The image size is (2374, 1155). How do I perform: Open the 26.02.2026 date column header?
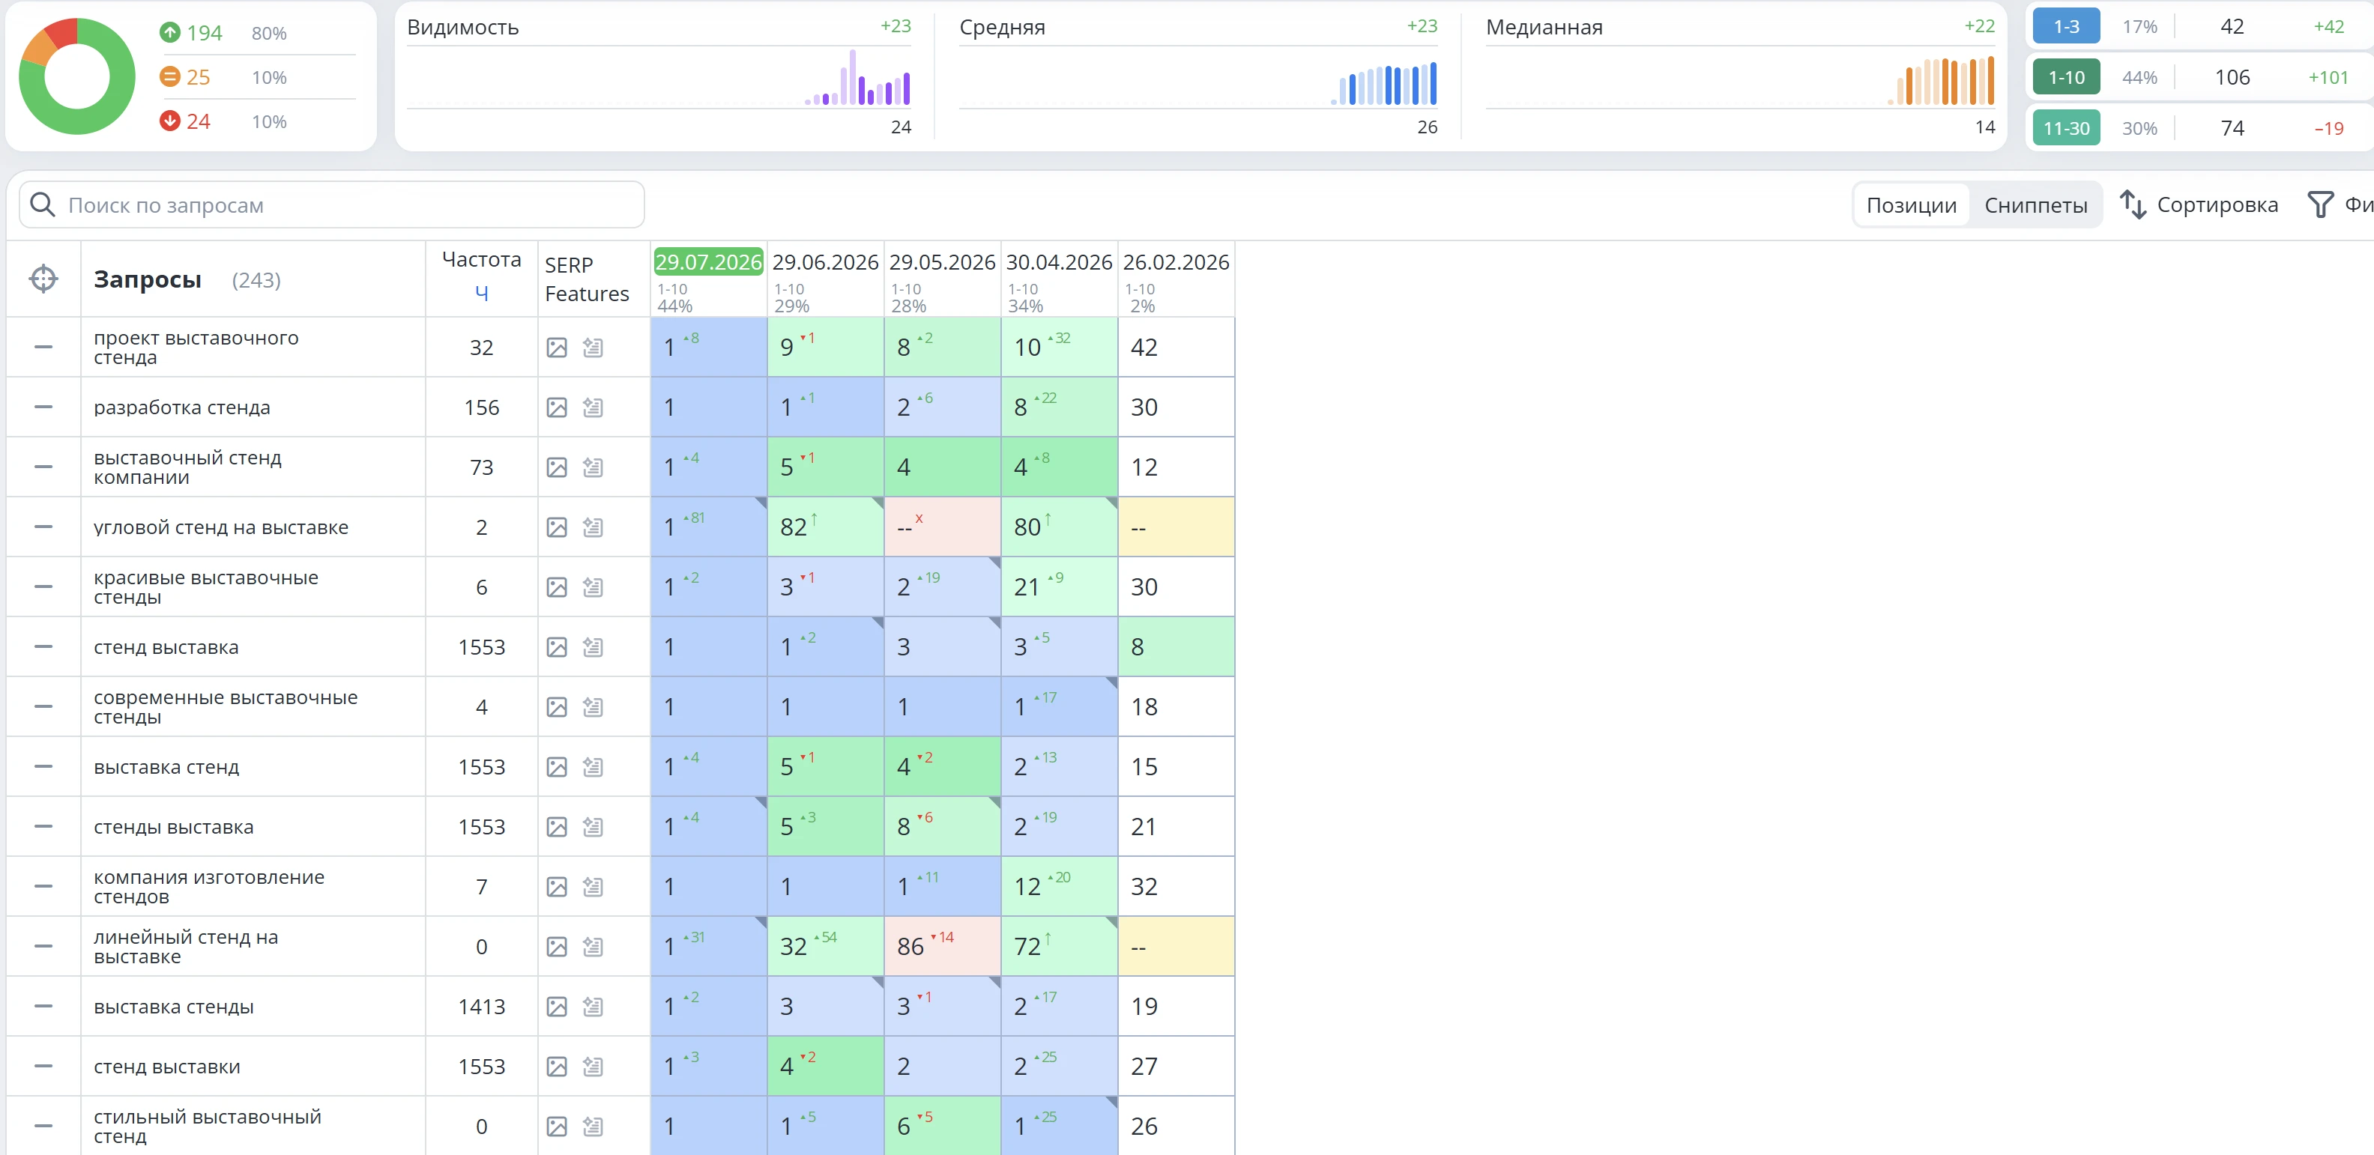[x=1176, y=262]
